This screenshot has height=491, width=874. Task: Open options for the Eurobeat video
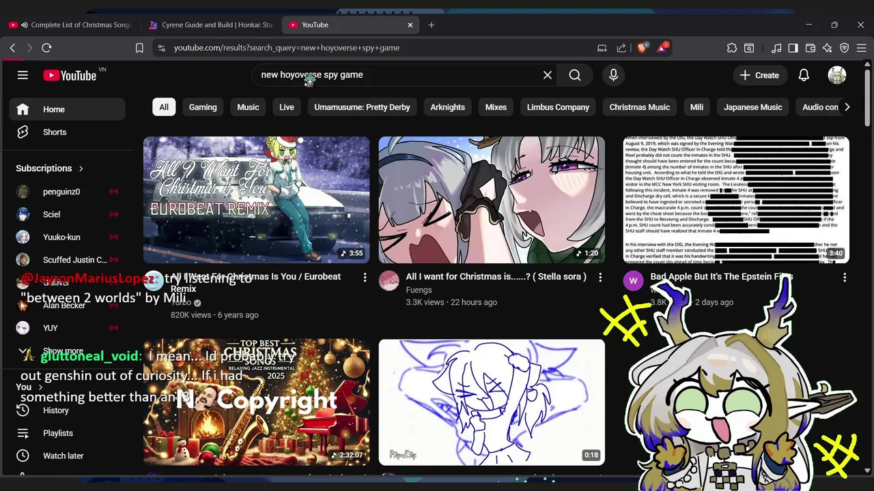(x=365, y=278)
